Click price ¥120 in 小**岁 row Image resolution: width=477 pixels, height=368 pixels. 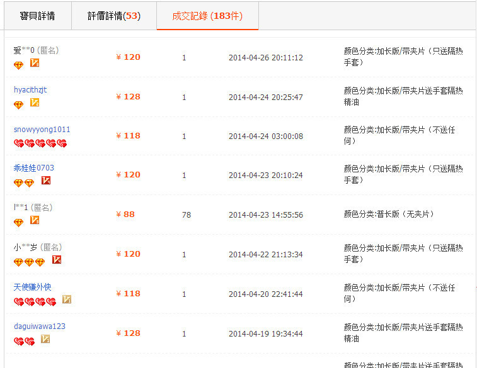(128, 254)
